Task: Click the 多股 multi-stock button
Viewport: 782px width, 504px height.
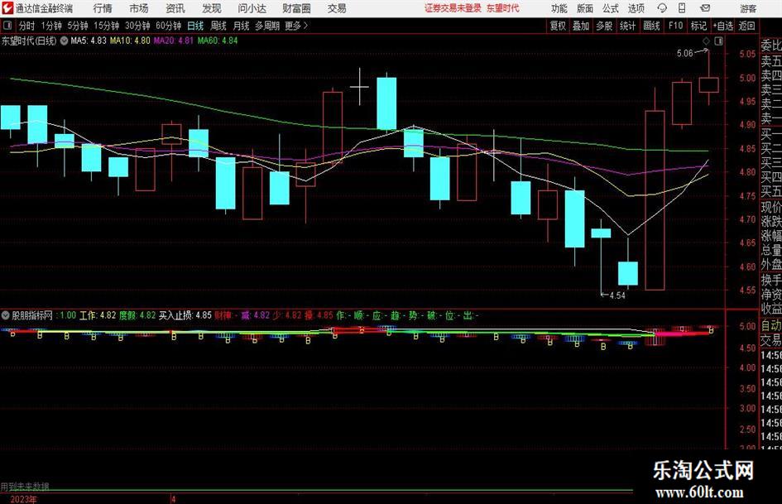Action: 604,26
